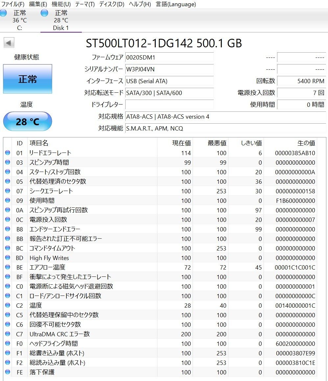Open the テーマ menu
This screenshot has width=328, height=381.
click(84, 4)
